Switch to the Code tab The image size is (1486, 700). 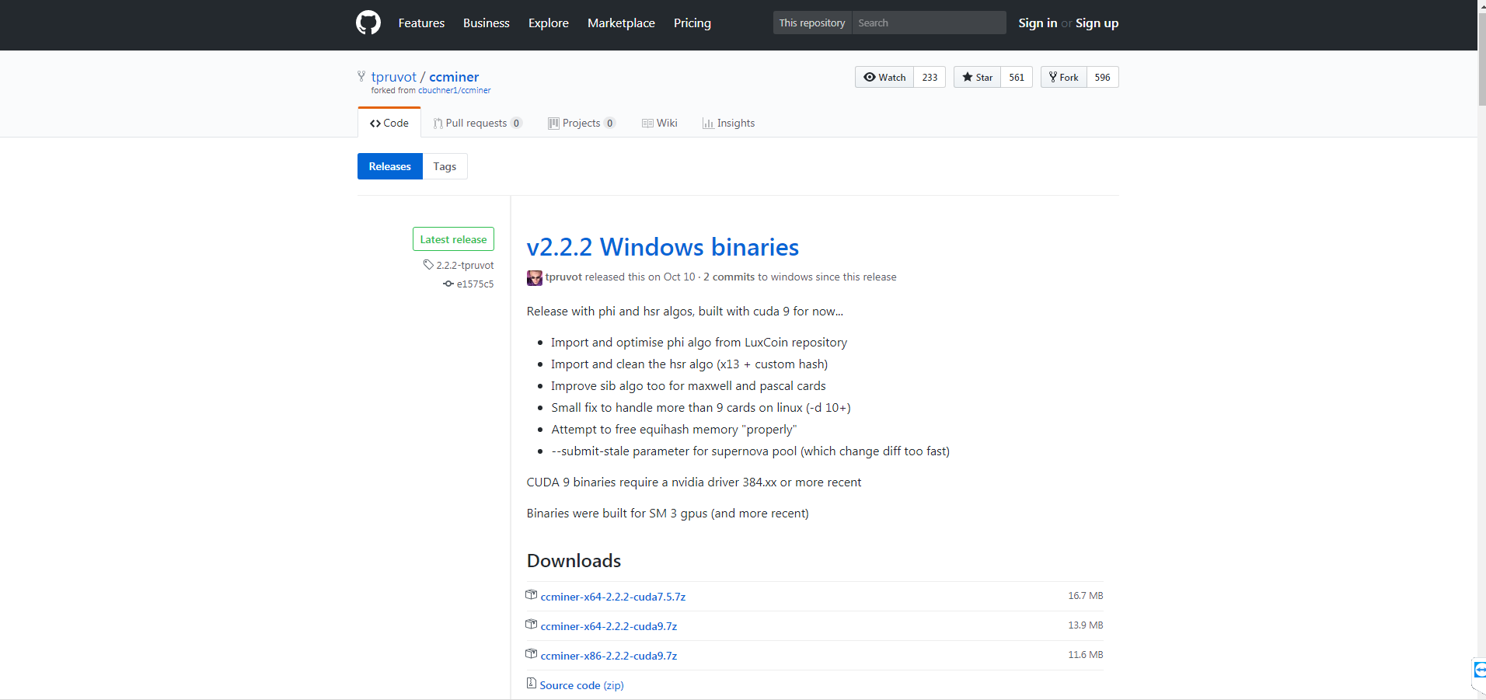[389, 123]
